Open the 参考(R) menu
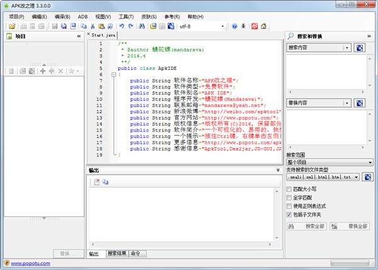 click(x=172, y=16)
